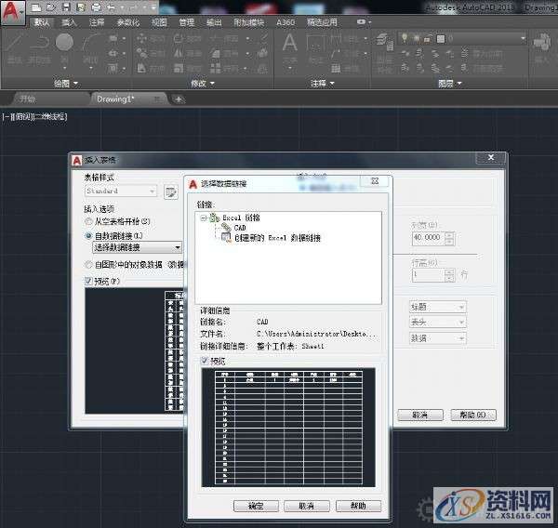Select the large Text tool icon
558x528 pixels.
289,43
